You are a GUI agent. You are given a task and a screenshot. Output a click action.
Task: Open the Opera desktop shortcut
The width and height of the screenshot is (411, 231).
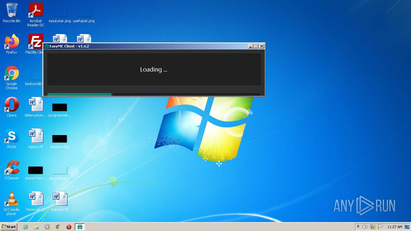(12, 107)
